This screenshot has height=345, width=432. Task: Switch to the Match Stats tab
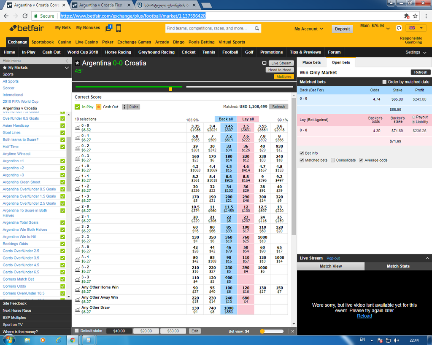point(398,266)
